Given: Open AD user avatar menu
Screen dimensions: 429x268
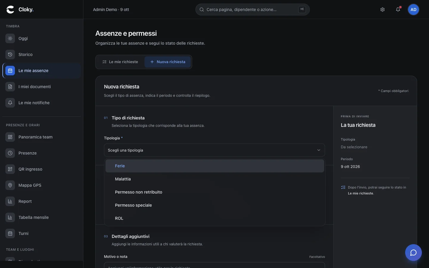Looking at the screenshot, I should (x=414, y=10).
